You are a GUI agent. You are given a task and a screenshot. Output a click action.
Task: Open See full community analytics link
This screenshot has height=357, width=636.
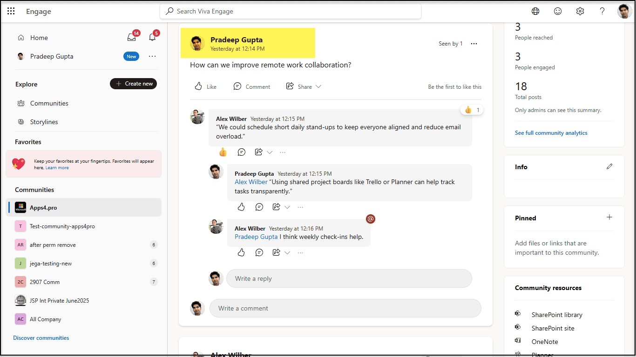(x=551, y=133)
